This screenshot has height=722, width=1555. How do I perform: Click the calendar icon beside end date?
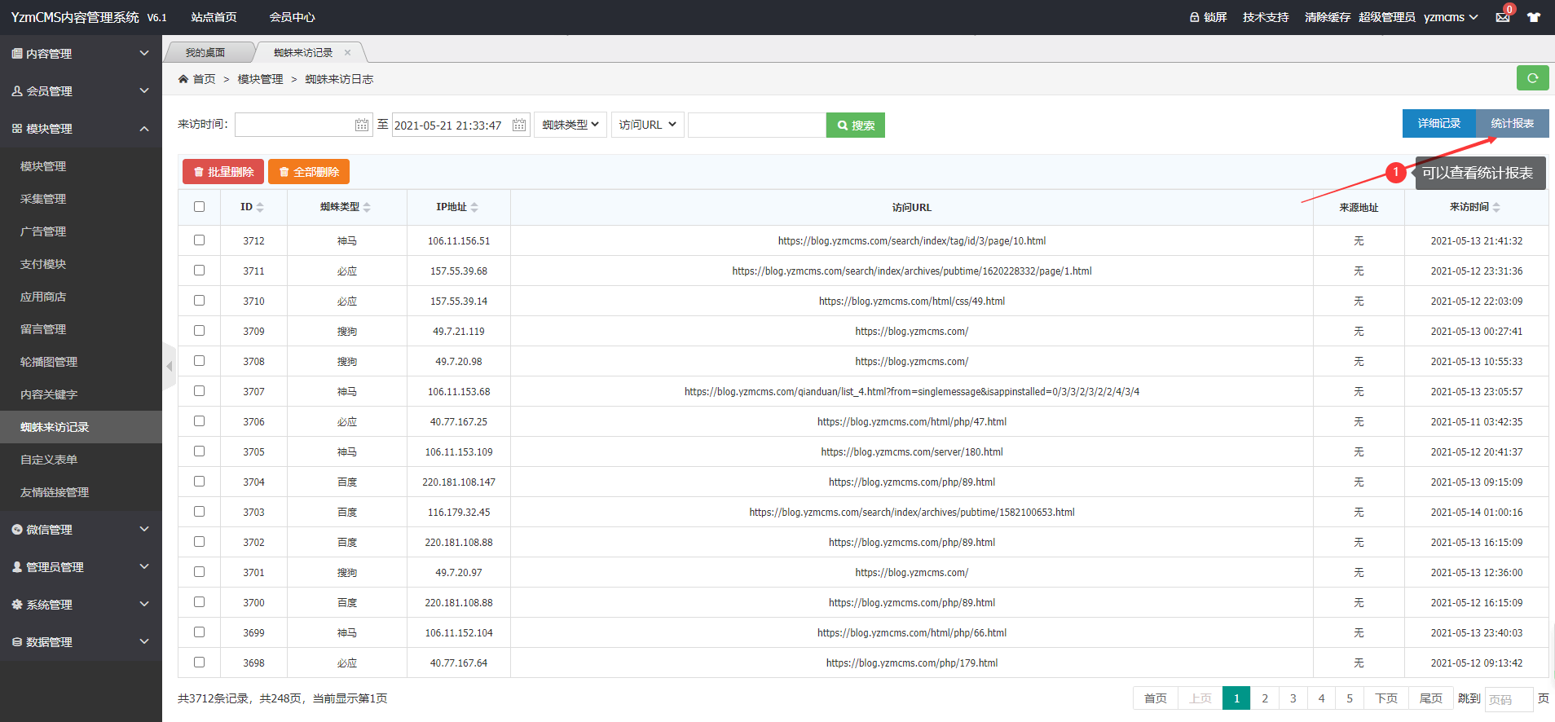coord(519,125)
